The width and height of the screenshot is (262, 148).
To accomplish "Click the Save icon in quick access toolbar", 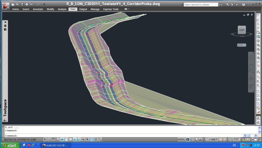I will pyautogui.click(x=22, y=4).
